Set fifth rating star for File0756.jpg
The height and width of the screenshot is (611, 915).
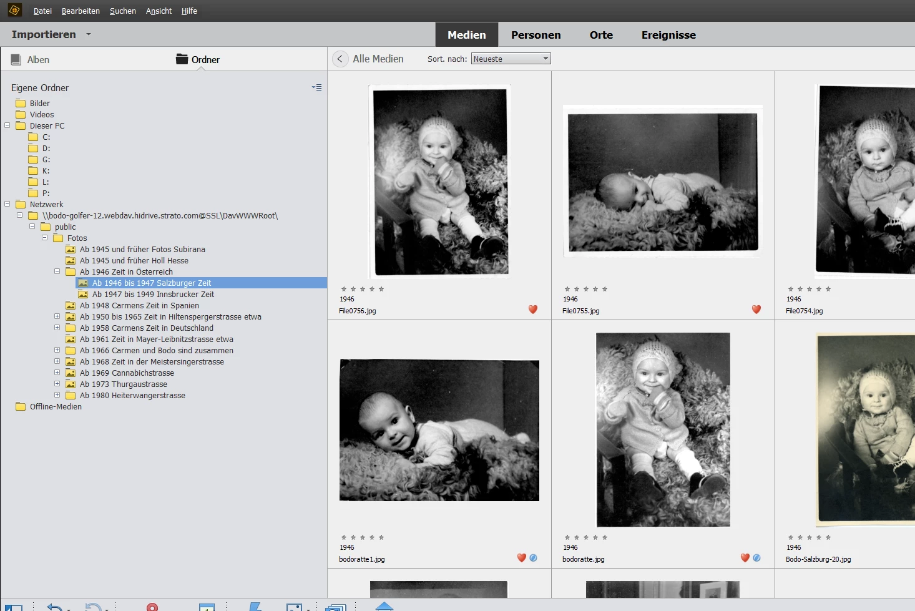[x=381, y=289]
